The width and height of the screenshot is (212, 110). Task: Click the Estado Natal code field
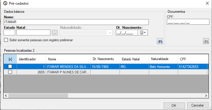(x=9, y=33)
